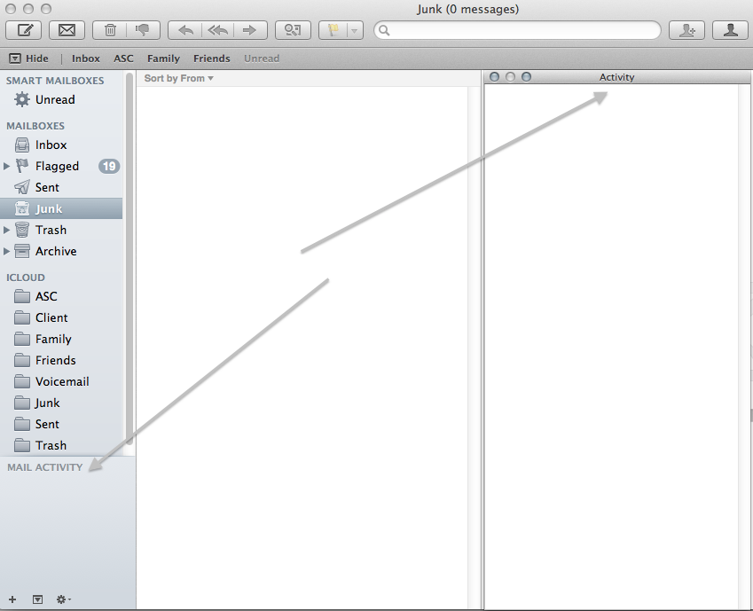The height and width of the screenshot is (611, 753).
Task: Select Archive mailbox
Action: pyautogui.click(x=61, y=251)
